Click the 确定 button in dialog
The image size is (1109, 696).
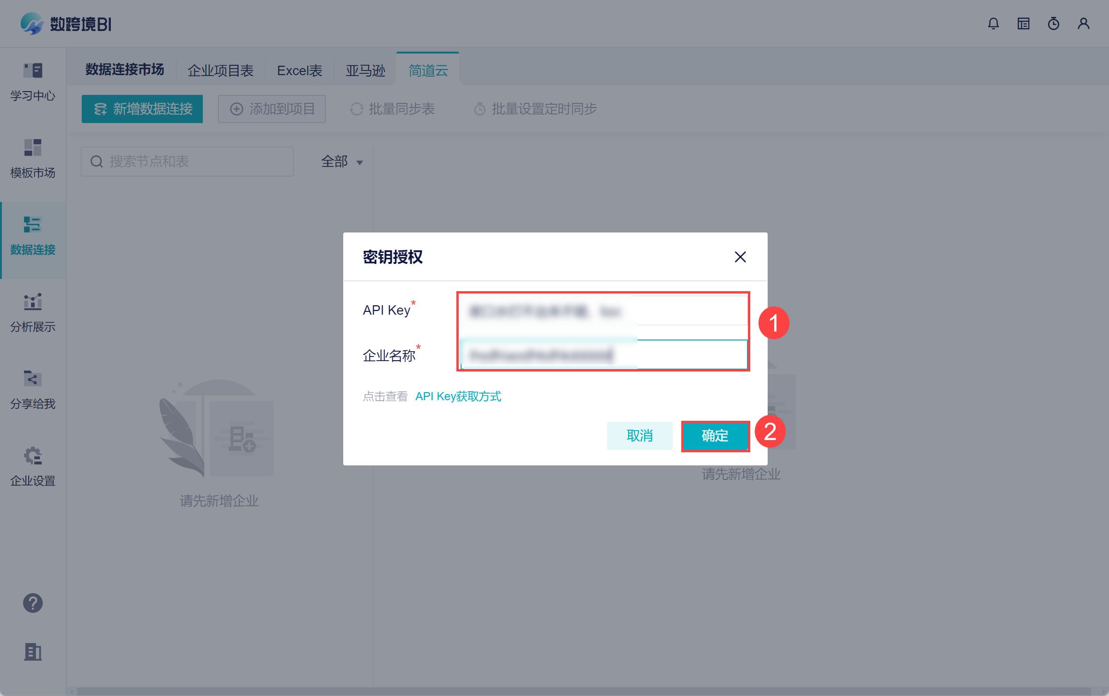pyautogui.click(x=715, y=436)
